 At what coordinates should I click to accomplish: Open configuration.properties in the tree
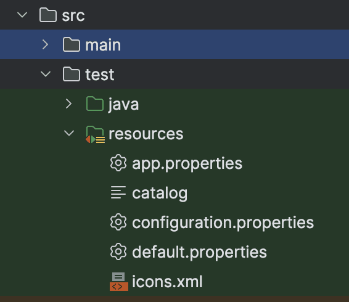click(x=223, y=222)
